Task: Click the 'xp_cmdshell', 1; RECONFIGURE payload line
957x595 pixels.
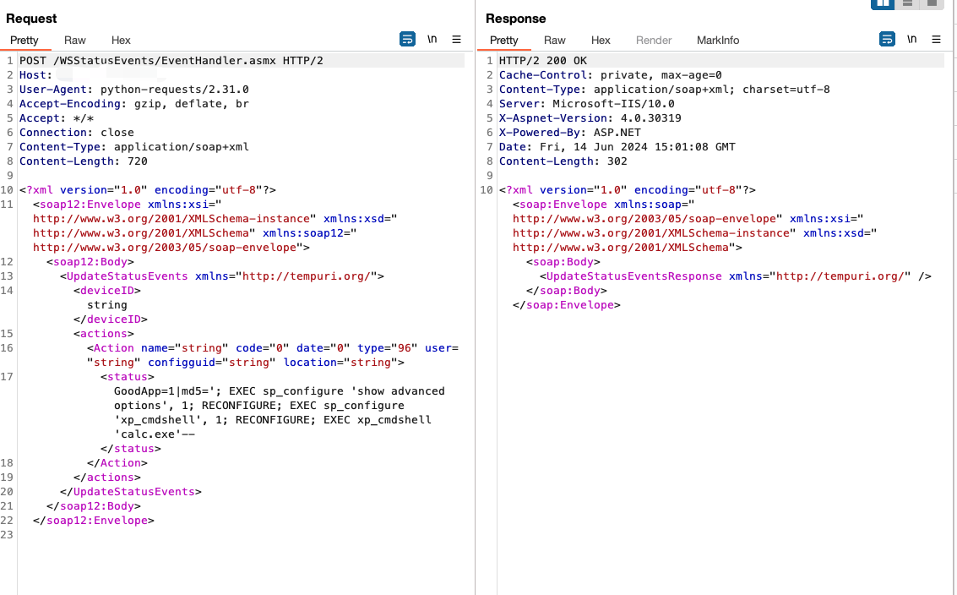Action: pyautogui.click(x=273, y=420)
